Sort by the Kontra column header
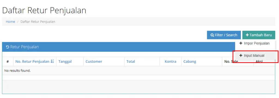Viewport: 279px width, 98px height. pyautogui.click(x=171, y=62)
